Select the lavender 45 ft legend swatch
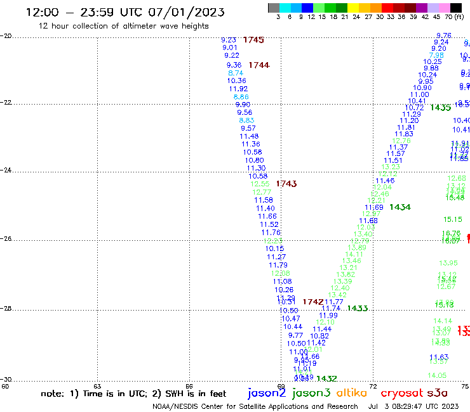Screen dimensions: 470x412 (x=433, y=8)
